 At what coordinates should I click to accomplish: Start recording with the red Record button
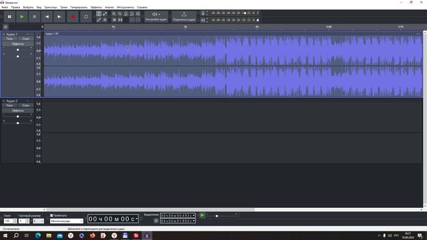pos(73,17)
